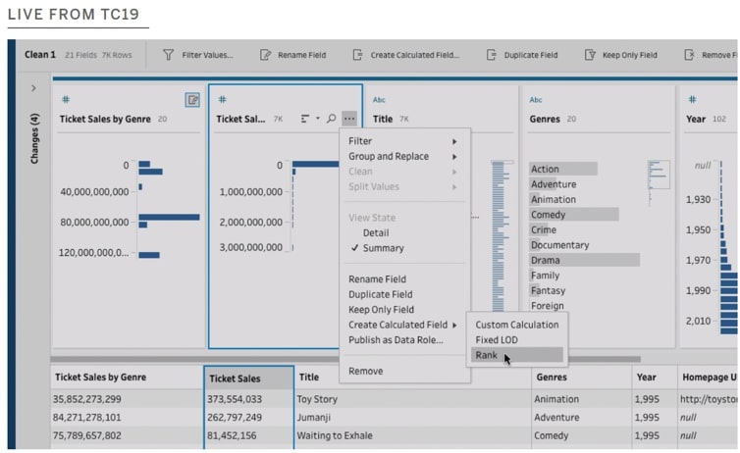Click Rename Field label in toolbar
The width and height of the screenshot is (740, 453).
[x=301, y=55]
